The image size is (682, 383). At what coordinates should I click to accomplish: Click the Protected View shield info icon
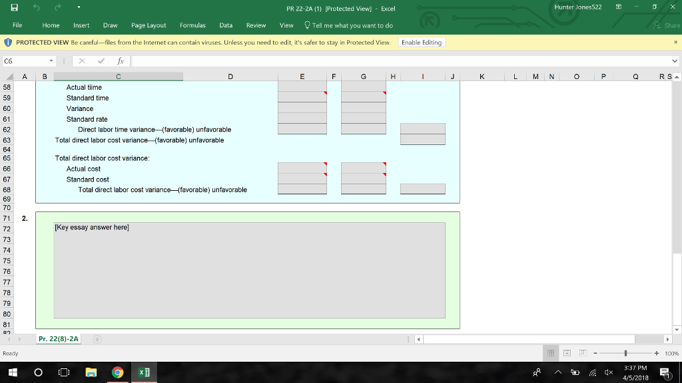pyautogui.click(x=8, y=42)
